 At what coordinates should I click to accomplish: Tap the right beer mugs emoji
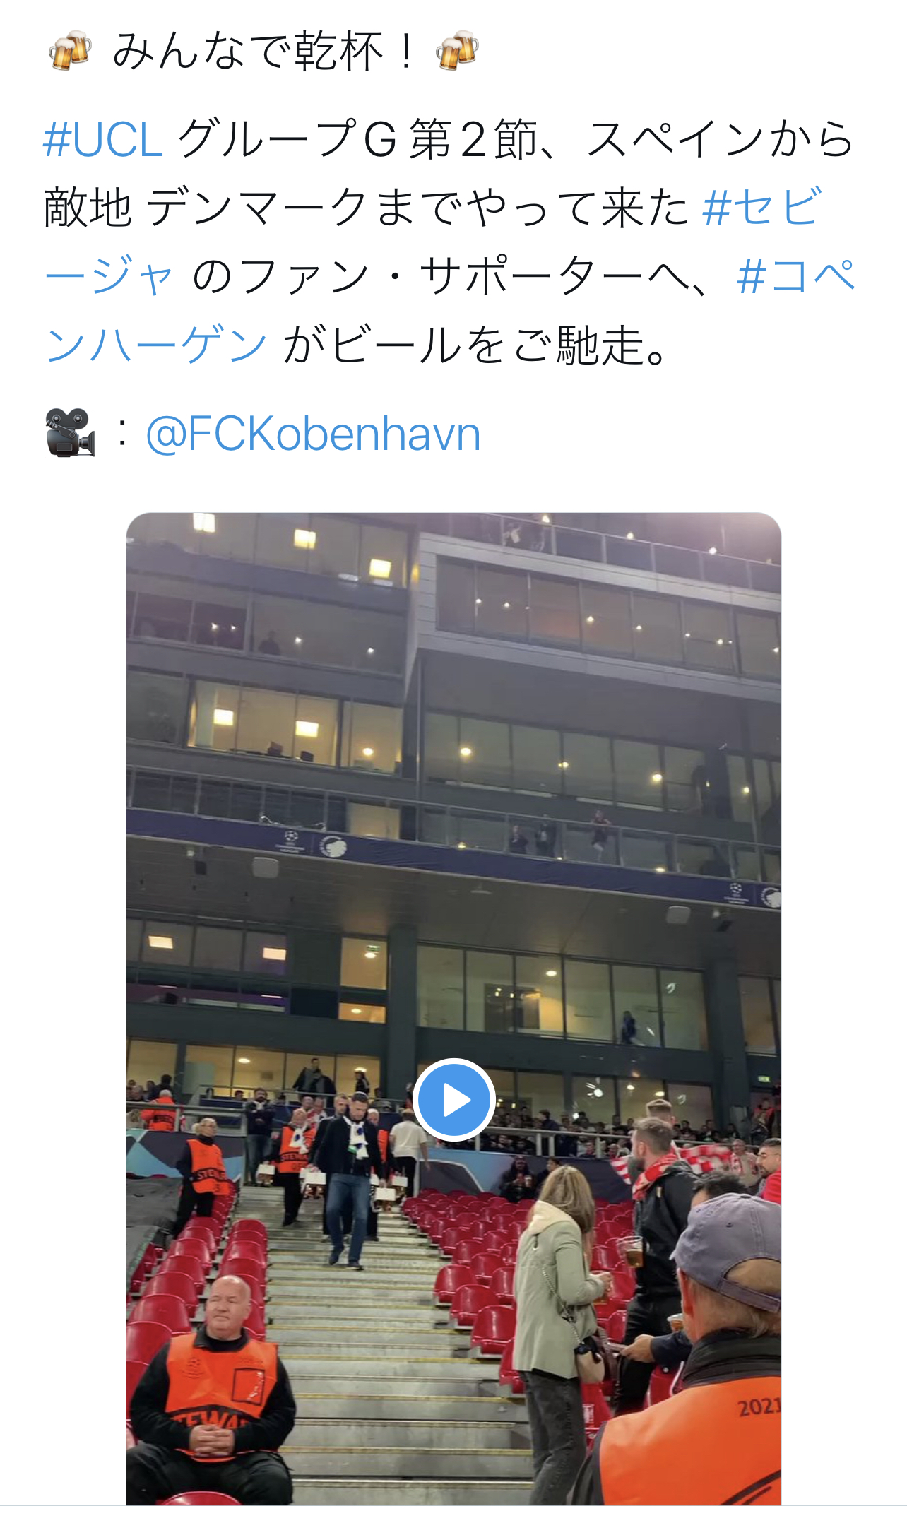pos(457,51)
